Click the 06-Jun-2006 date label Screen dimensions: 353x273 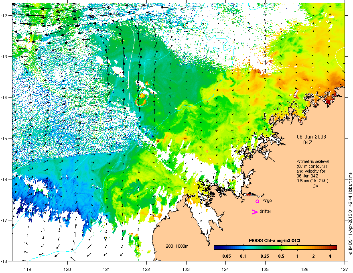(311, 137)
